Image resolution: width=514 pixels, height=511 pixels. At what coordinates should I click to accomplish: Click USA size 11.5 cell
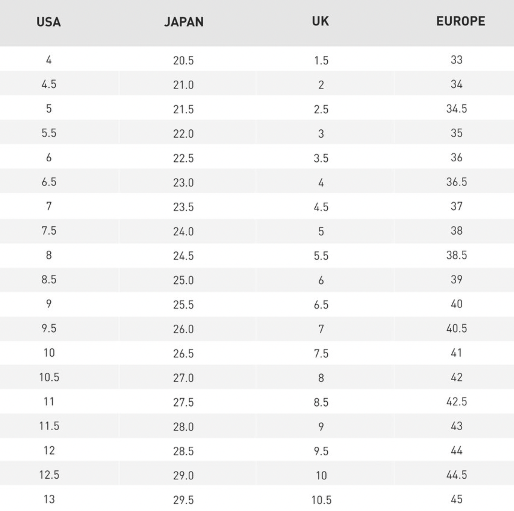click(49, 426)
